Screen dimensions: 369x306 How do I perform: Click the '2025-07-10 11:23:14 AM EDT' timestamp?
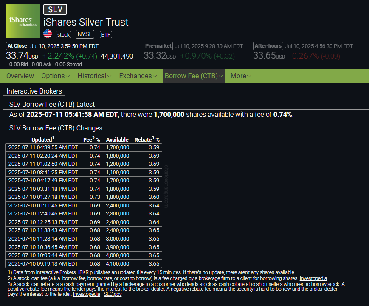(x=43, y=238)
